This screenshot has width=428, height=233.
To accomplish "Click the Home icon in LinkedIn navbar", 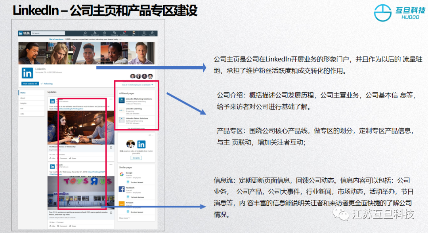I will [x=85, y=33].
